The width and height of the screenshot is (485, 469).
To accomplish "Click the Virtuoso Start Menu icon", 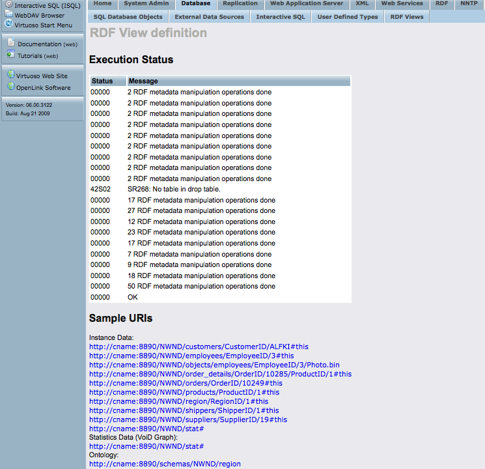I will click(8, 24).
